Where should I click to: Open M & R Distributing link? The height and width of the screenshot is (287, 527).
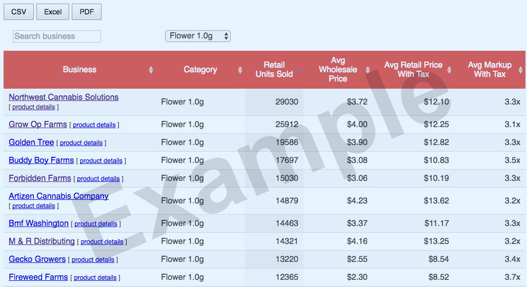[42, 241]
